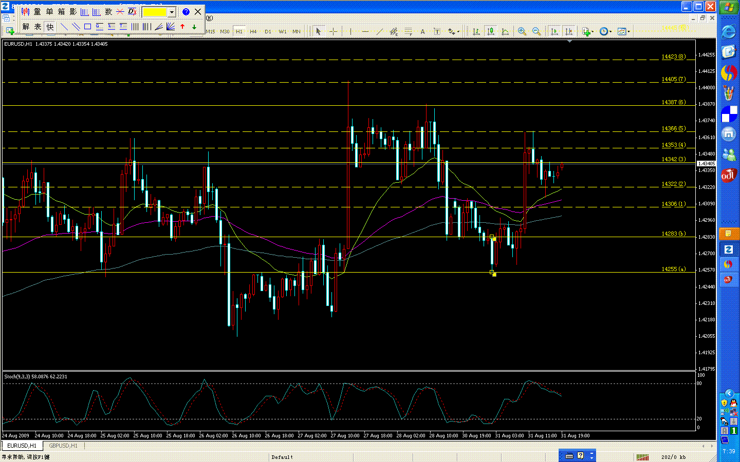Click the 量 button in floating toolbar
This screenshot has width=740, height=462.
(x=37, y=12)
